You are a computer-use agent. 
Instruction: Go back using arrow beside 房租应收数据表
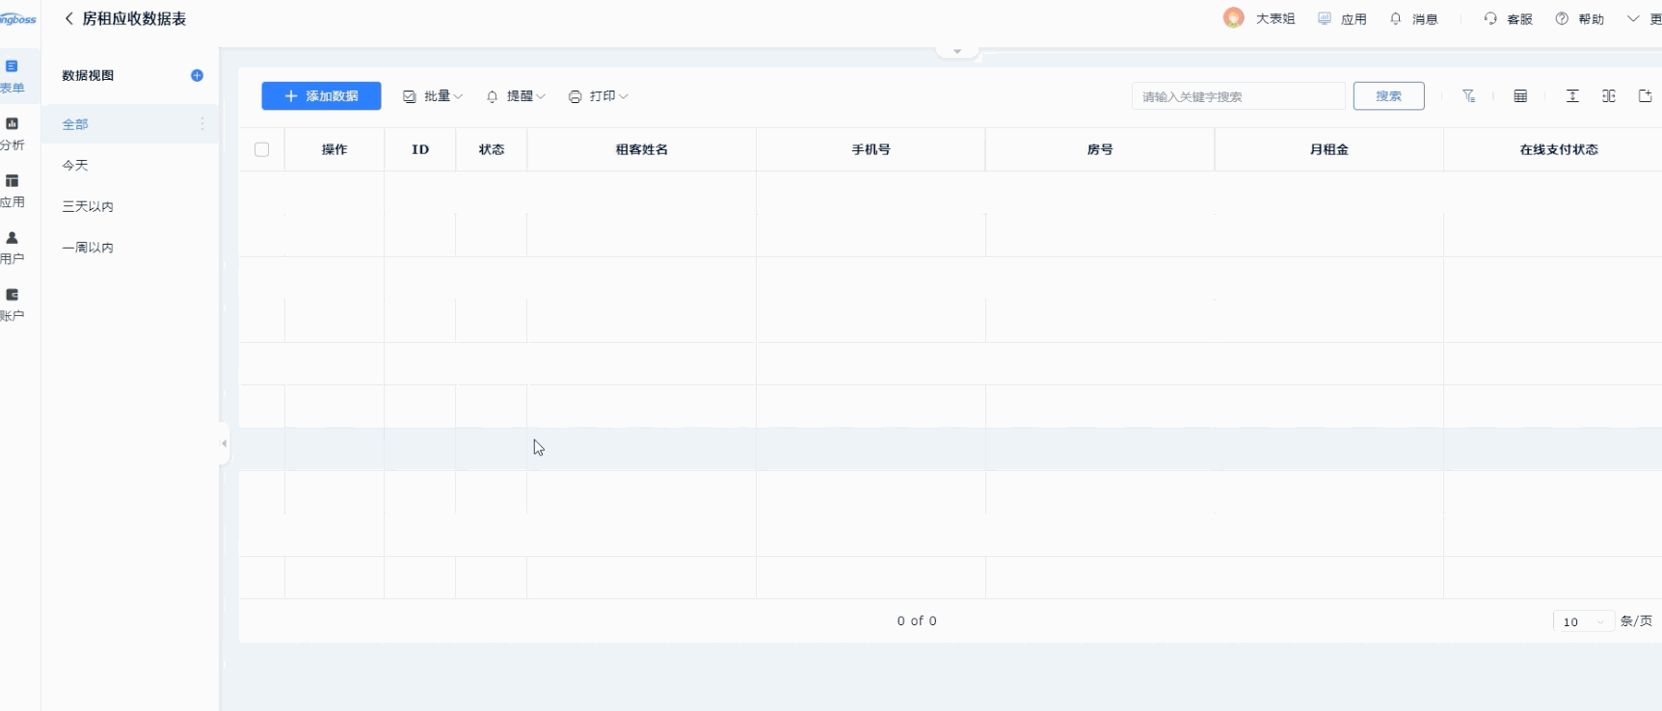coord(68,18)
